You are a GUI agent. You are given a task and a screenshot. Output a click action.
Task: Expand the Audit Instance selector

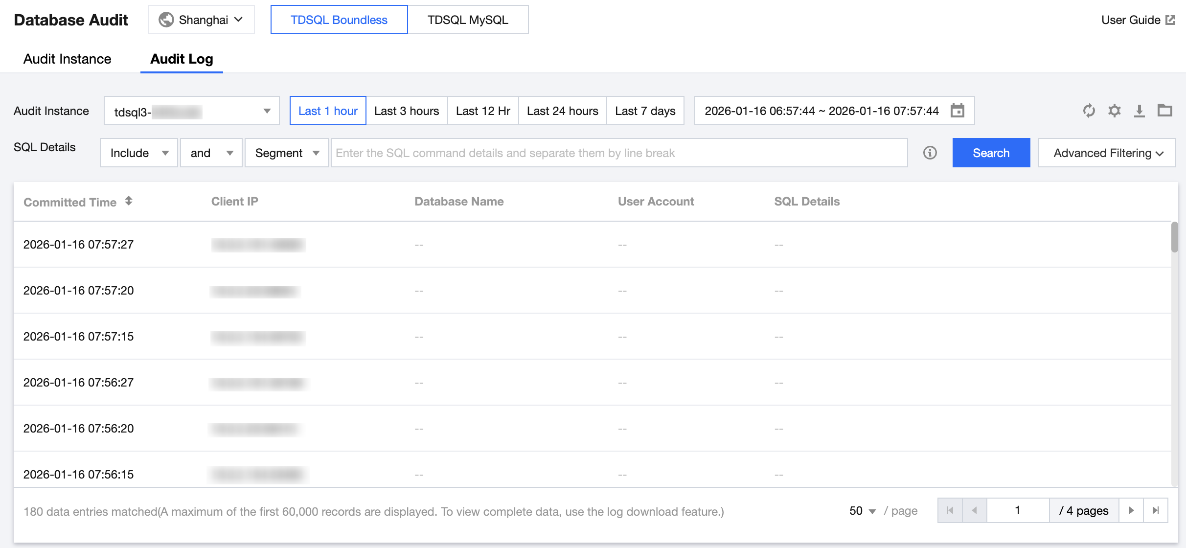[191, 111]
